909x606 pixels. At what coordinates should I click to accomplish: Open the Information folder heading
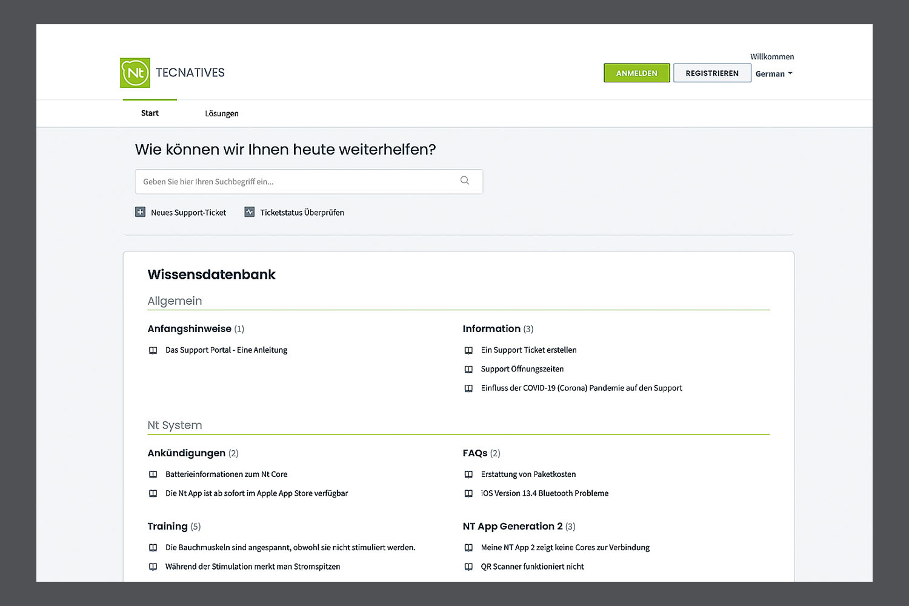pyautogui.click(x=491, y=328)
